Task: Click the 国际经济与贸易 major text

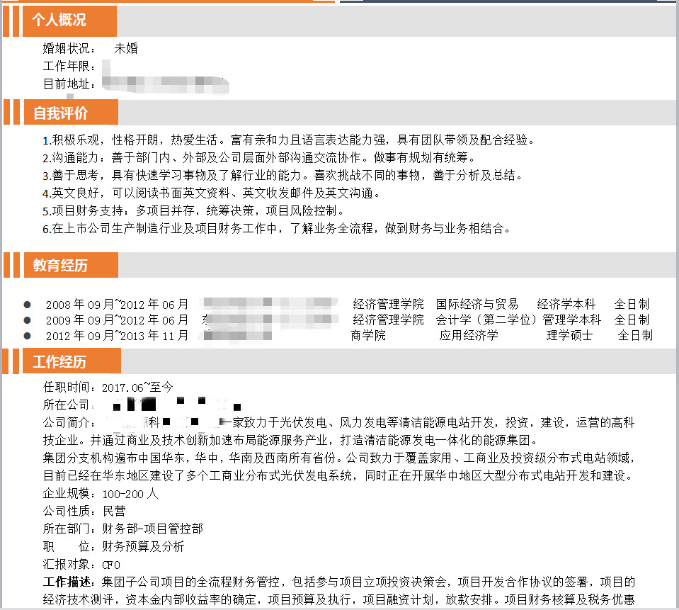Action: coord(477,305)
